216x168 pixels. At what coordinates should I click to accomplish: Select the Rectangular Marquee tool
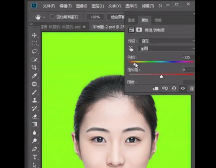tap(34, 43)
